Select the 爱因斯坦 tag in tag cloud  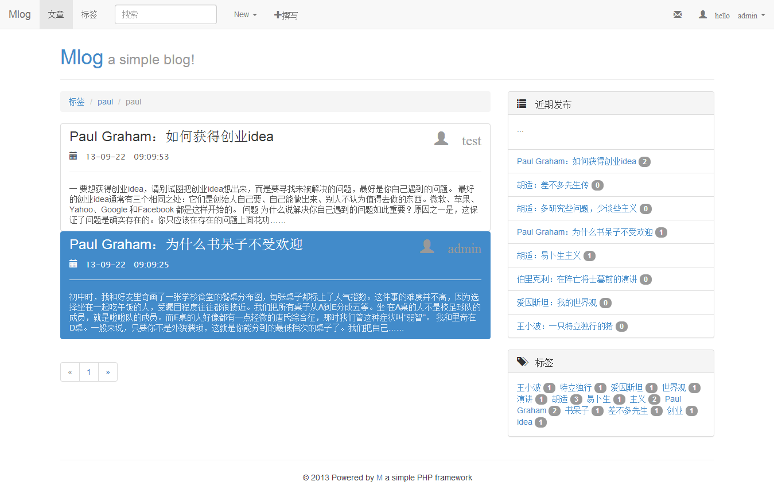coord(627,387)
